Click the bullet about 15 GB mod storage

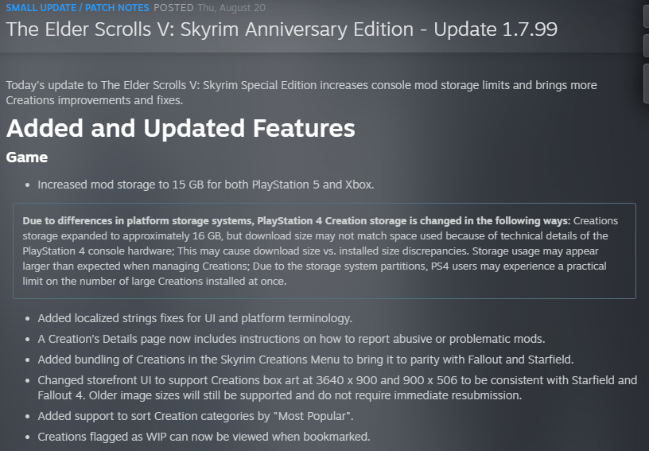click(206, 185)
